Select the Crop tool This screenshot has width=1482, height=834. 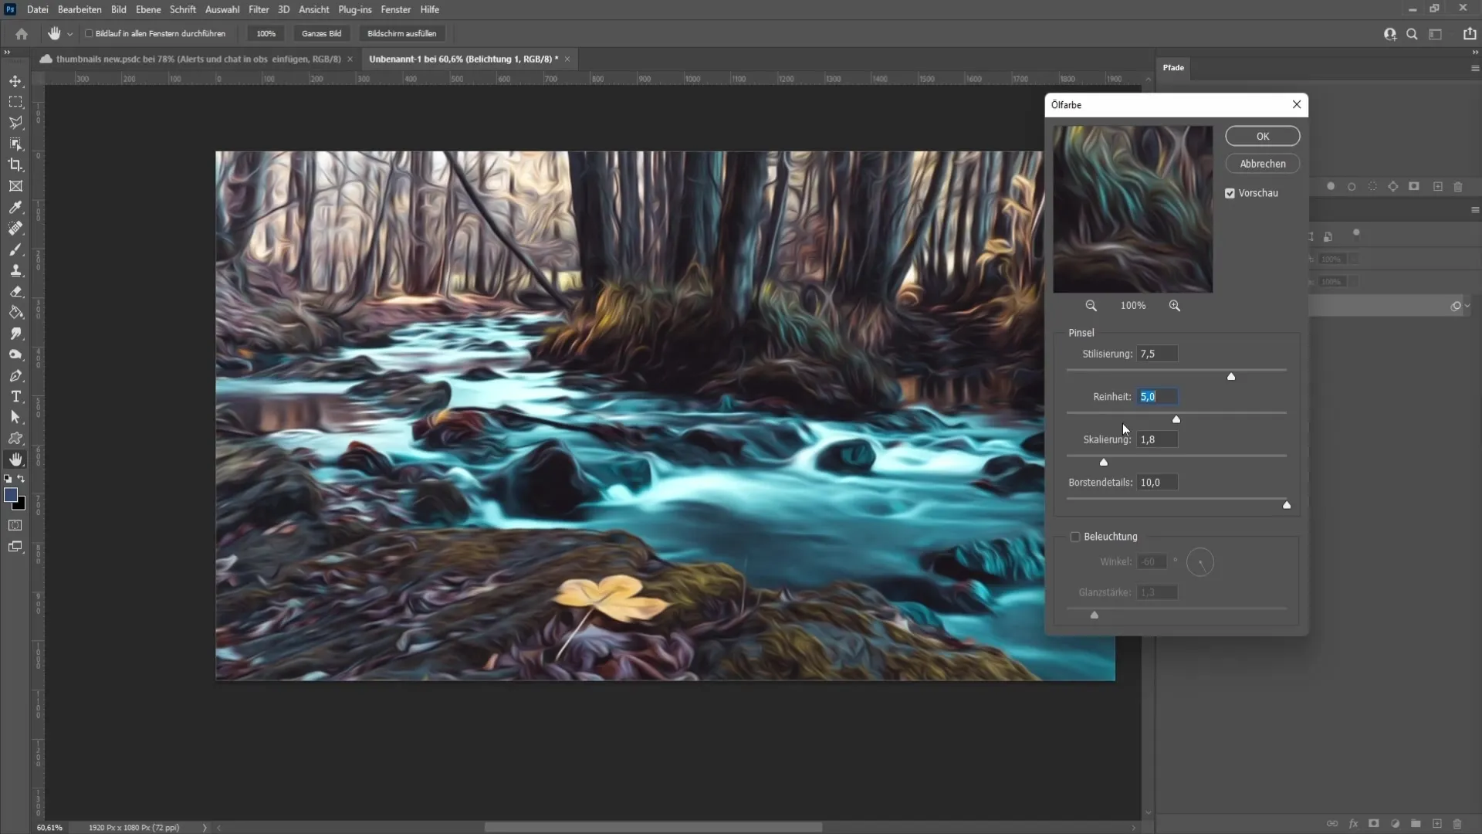[15, 164]
